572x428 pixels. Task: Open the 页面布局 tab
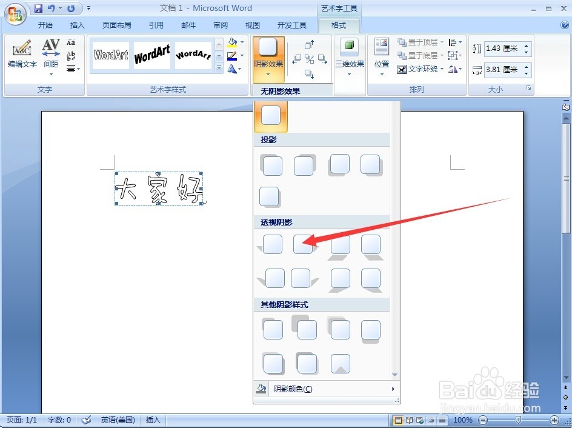tap(116, 25)
